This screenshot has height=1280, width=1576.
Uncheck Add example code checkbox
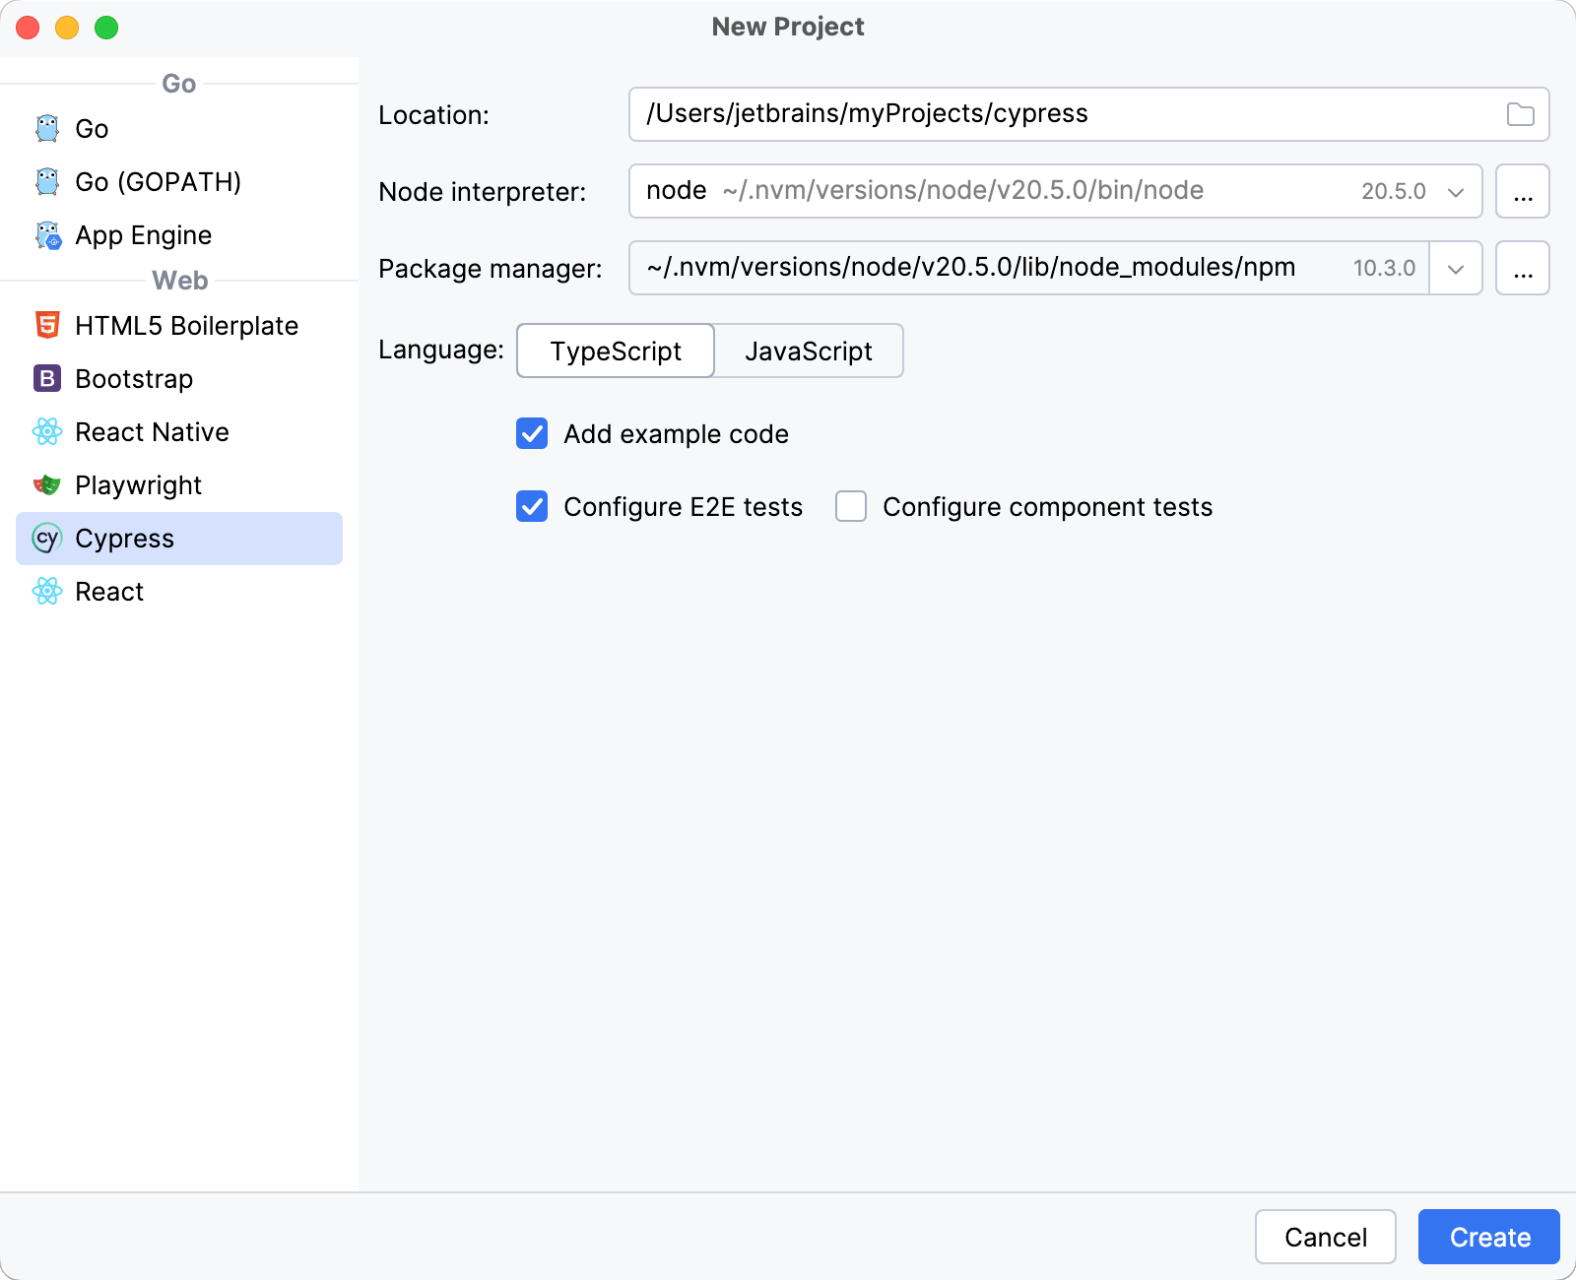click(532, 434)
